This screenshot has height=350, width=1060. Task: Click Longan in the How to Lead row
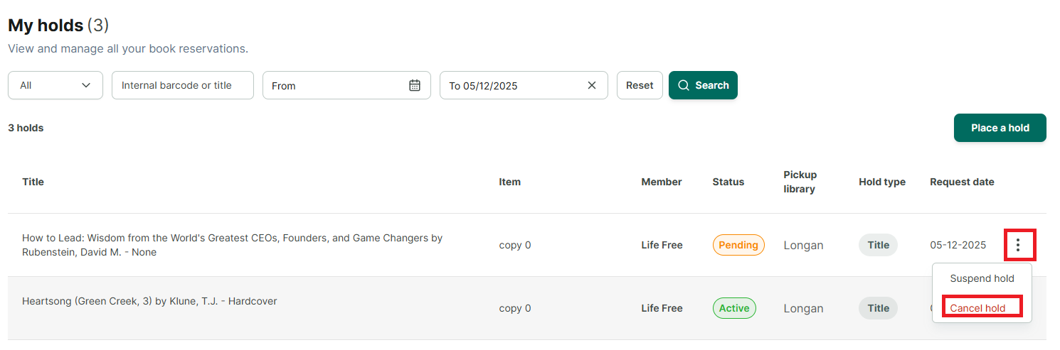coord(803,246)
